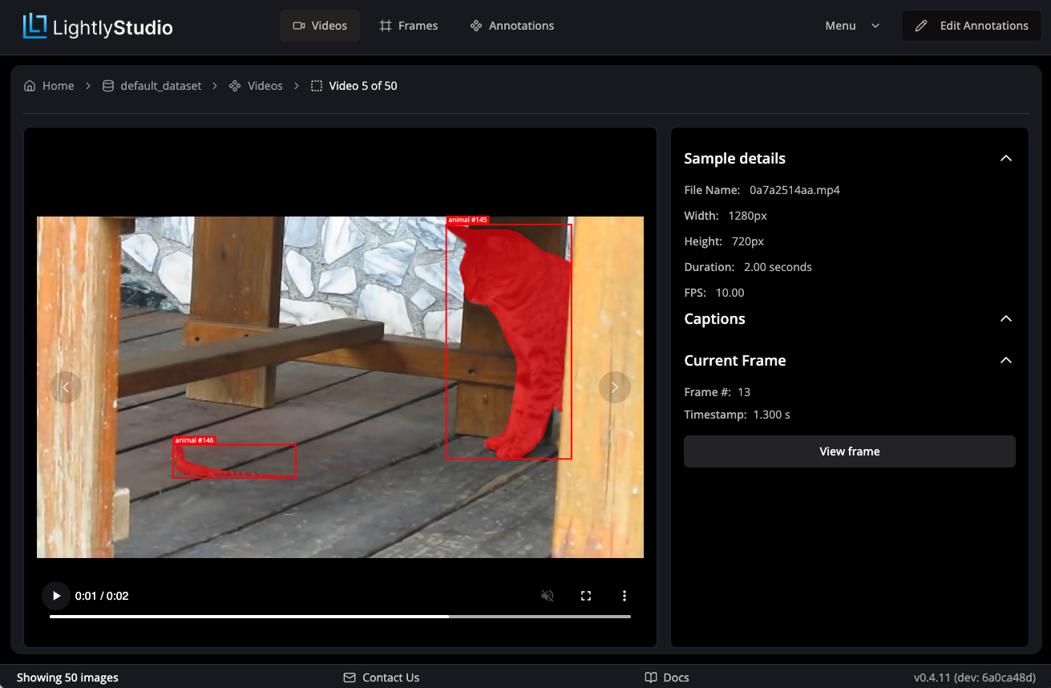
Task: Expand the Captions section
Action: coord(1005,318)
